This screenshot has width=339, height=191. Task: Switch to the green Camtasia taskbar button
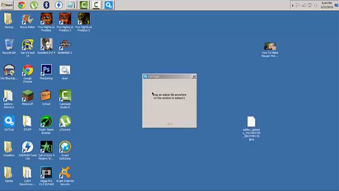[x=84, y=5]
